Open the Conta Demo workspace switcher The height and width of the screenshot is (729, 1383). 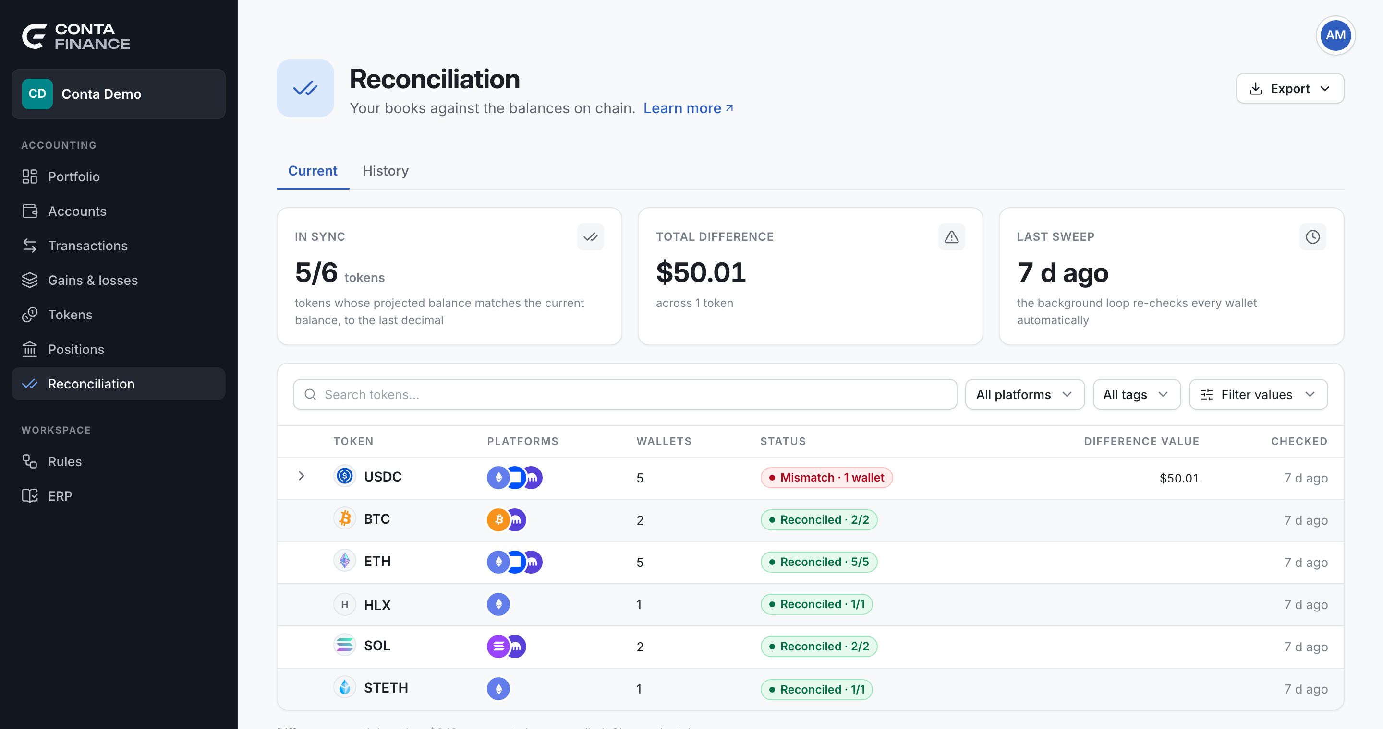(x=118, y=94)
